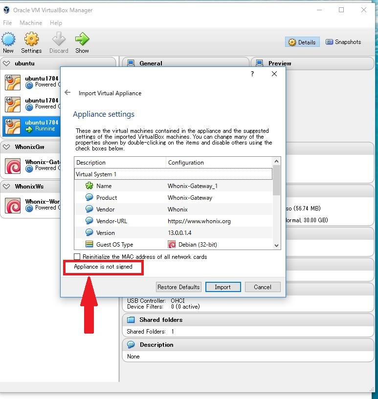Select the Guest OS Type row
The image size is (378, 399).
click(114, 245)
